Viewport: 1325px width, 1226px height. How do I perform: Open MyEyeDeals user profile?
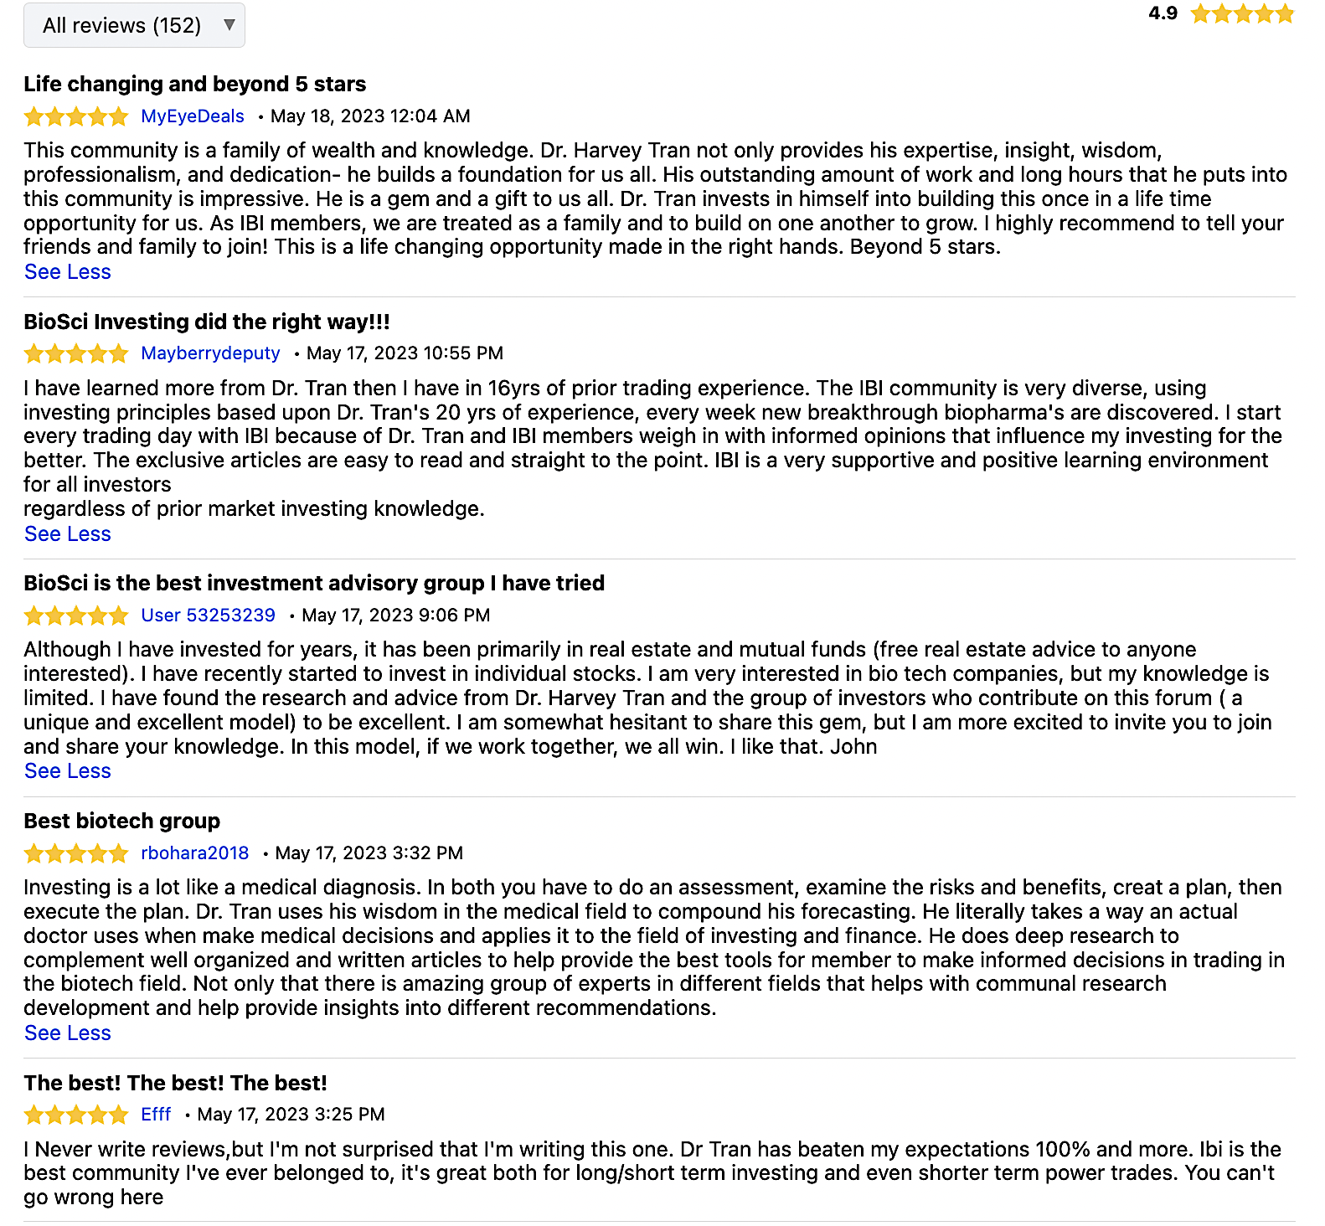[x=193, y=116]
